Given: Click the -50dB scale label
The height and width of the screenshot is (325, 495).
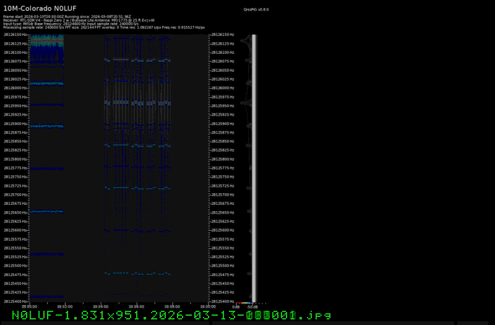Looking at the screenshot, I should (x=252, y=307).
